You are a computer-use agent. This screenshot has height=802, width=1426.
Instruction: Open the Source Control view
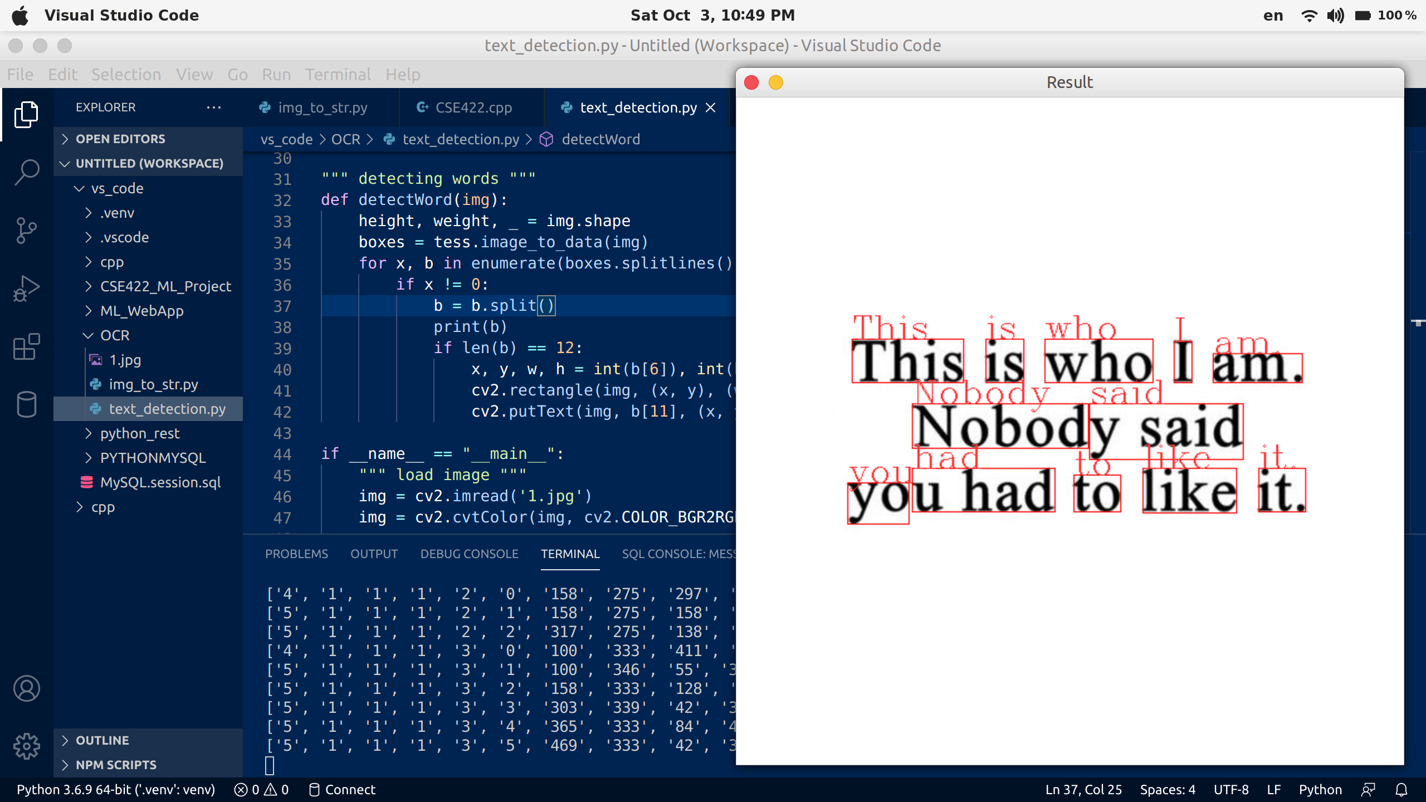click(x=27, y=230)
